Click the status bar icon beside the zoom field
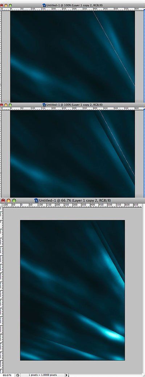 [x=17, y=375]
